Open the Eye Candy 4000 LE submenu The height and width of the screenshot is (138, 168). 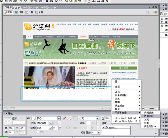[126, 118]
